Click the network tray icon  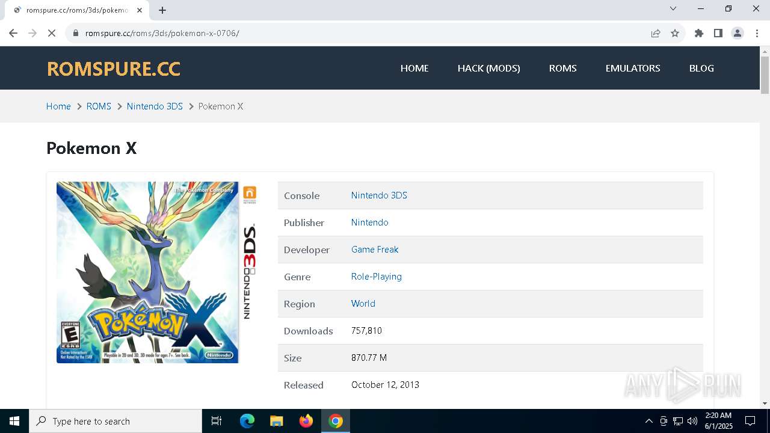678,421
